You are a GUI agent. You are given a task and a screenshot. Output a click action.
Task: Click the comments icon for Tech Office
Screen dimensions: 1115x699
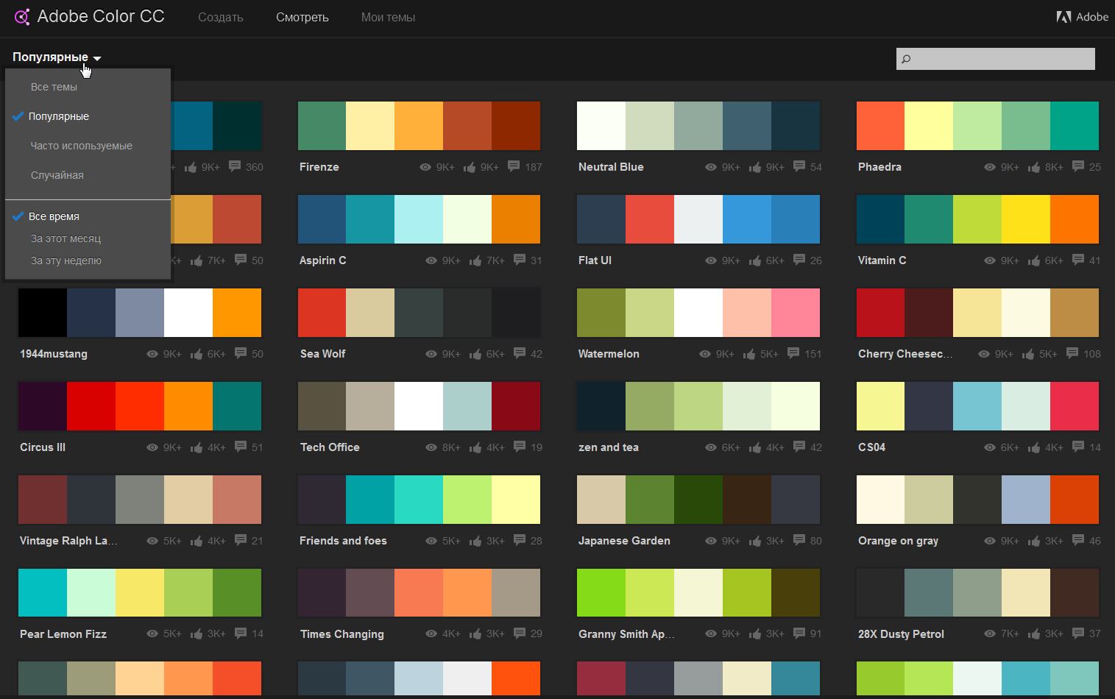coord(520,447)
